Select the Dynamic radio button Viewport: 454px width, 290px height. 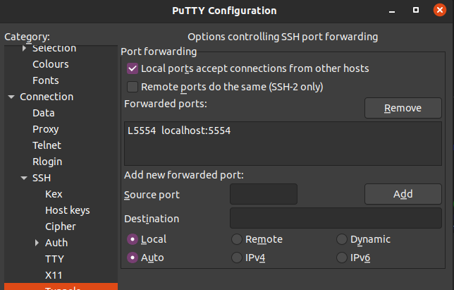click(x=342, y=239)
